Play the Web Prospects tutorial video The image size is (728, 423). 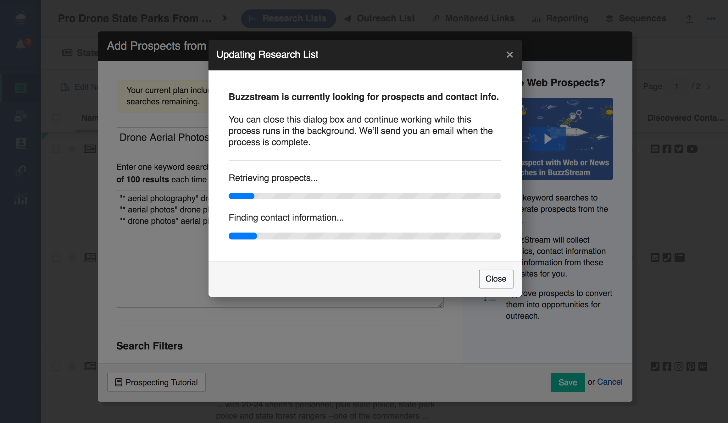tap(547, 139)
